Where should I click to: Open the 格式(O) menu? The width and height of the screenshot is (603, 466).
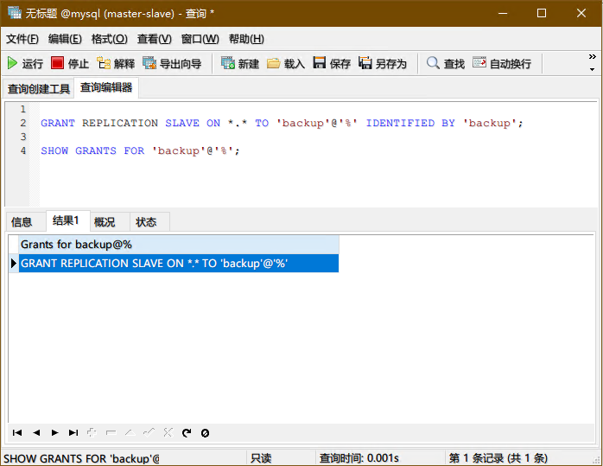(x=109, y=39)
